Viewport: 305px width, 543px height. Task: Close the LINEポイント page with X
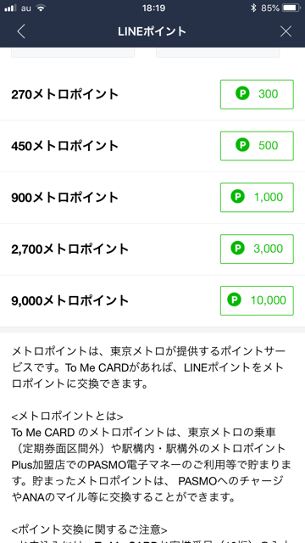pyautogui.click(x=286, y=31)
